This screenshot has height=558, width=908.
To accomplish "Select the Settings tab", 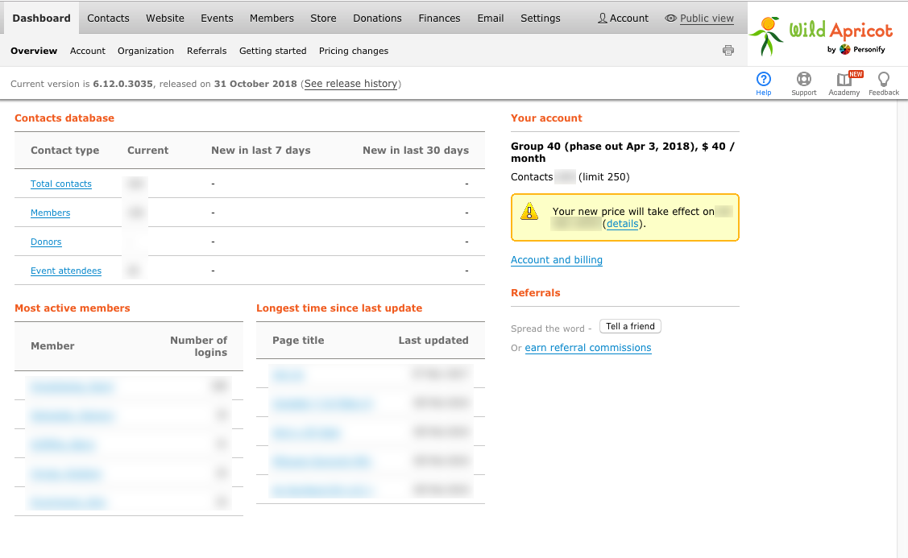I will (x=540, y=18).
